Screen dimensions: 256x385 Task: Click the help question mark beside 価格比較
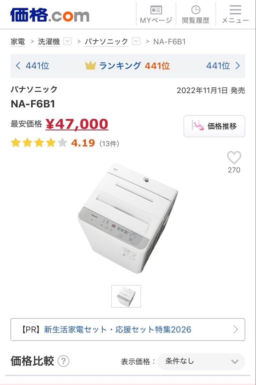point(63,361)
